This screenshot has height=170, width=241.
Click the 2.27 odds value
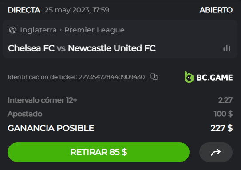pos(225,100)
